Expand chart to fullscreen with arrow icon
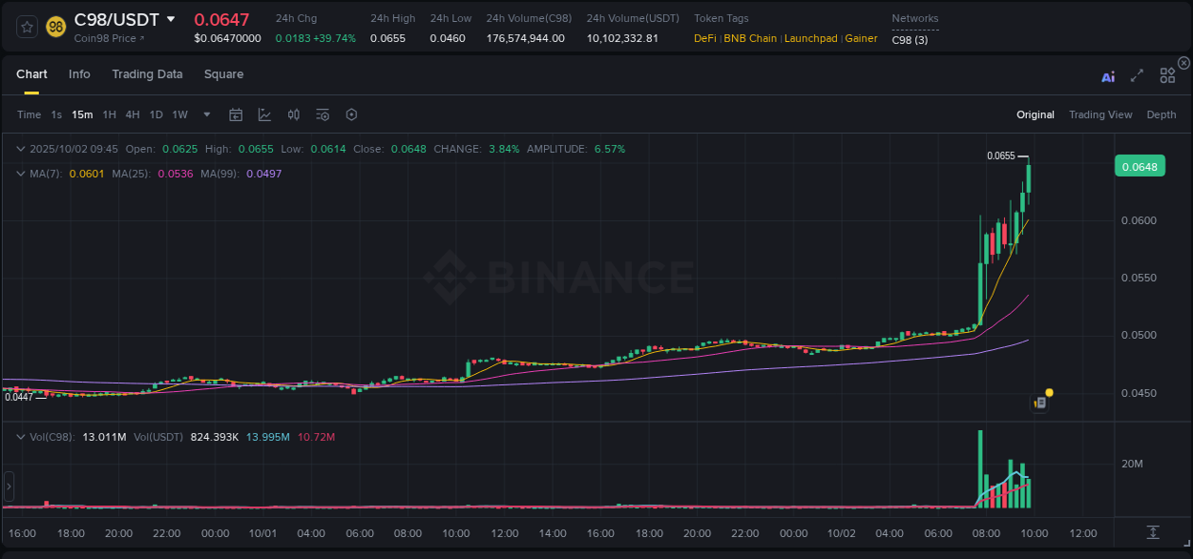 coord(1136,75)
